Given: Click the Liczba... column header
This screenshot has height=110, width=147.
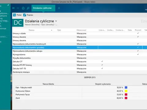Looking at the screenshot, I should pyautogui.click(x=110, y=30).
